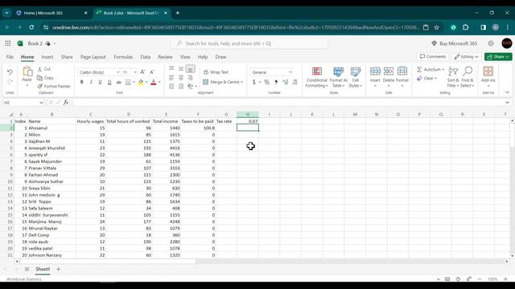Click the Redo icon
The image size is (515, 289).
(x=10, y=82)
